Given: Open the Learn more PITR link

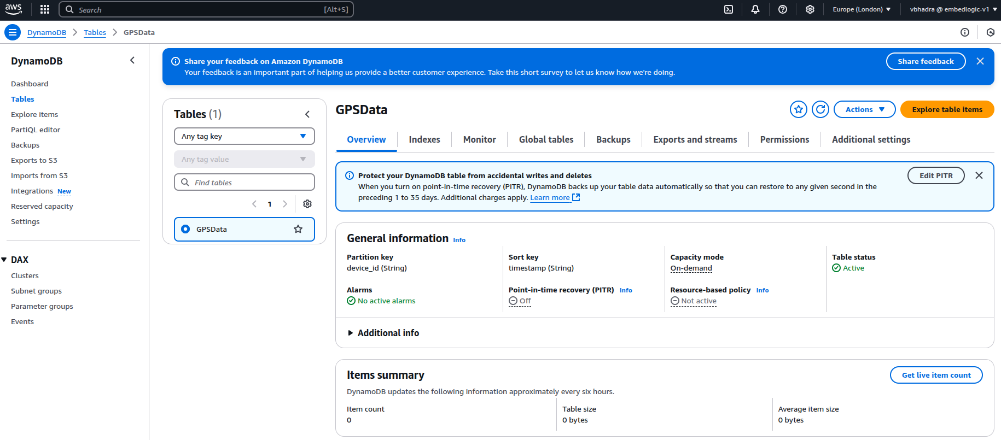Looking at the screenshot, I should [550, 197].
